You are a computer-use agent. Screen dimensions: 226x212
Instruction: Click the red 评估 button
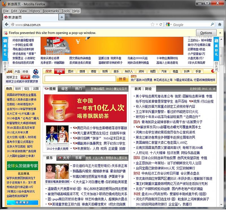click(25, 77)
